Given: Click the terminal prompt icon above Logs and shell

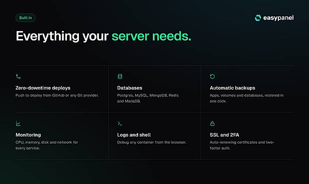Looking at the screenshot, I should [x=120, y=123].
